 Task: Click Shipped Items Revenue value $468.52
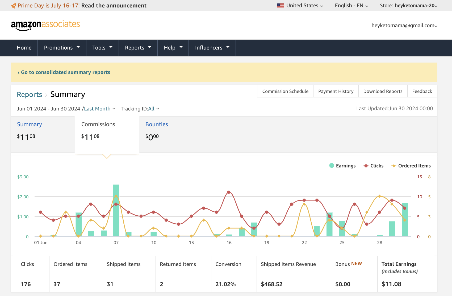[x=272, y=284]
